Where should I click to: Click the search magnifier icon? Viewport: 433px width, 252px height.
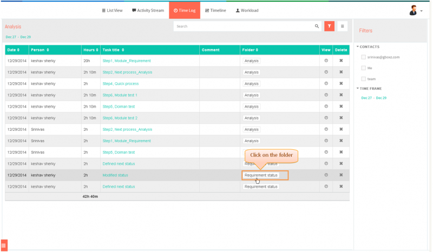[317, 26]
